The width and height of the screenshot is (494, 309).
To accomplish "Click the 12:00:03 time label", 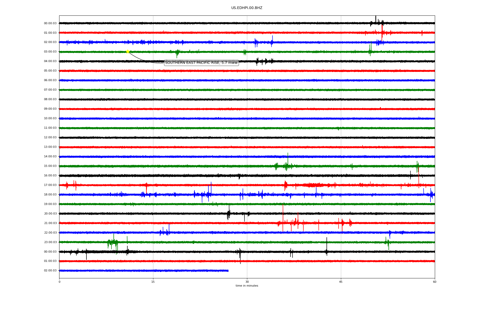I will tap(50, 138).
